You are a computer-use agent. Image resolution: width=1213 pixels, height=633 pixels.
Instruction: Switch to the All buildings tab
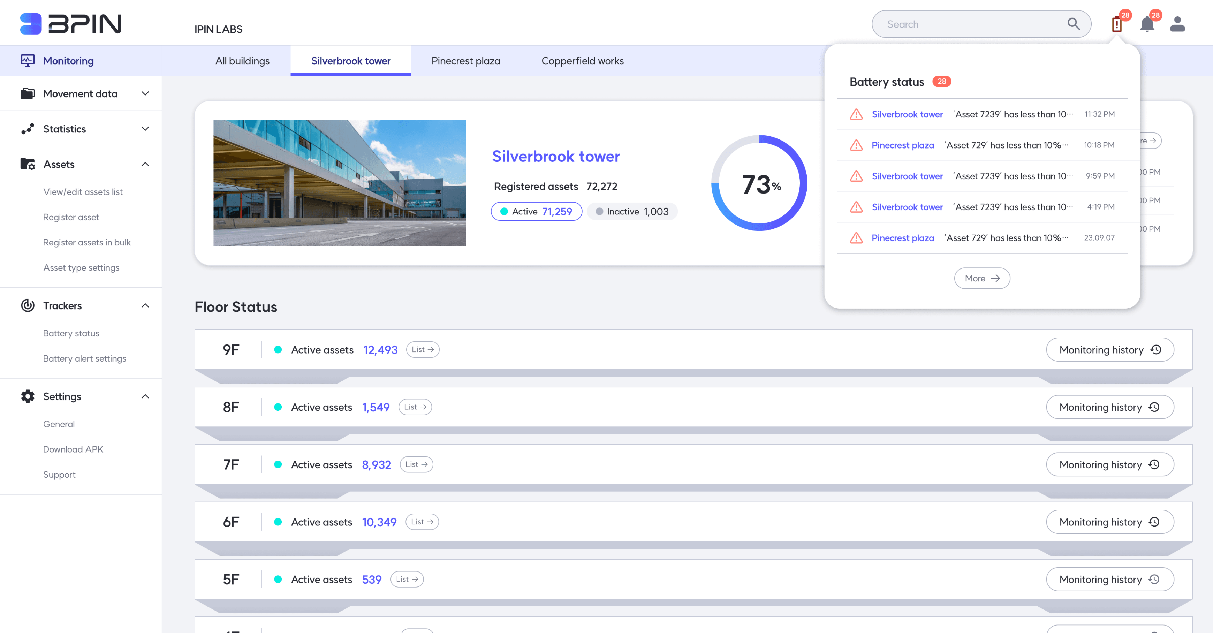(x=242, y=61)
